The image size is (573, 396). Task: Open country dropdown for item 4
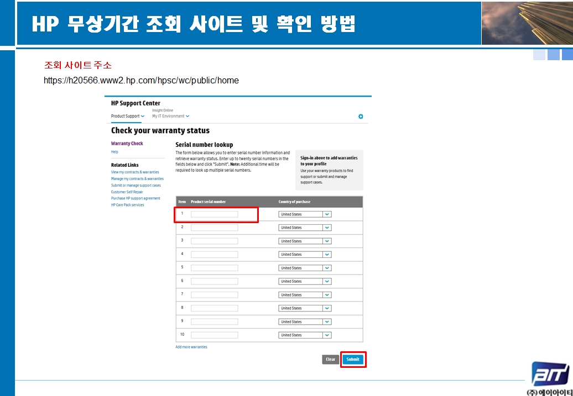[305, 255]
